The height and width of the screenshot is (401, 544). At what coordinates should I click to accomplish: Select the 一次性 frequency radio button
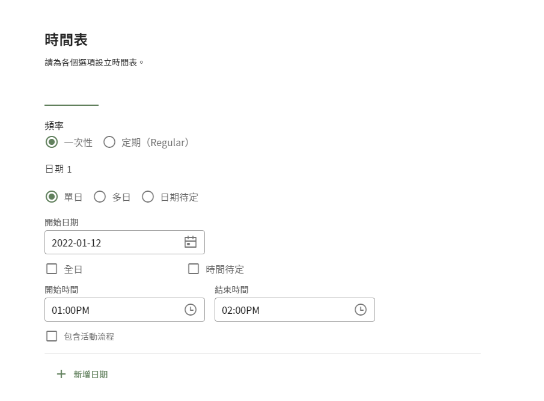pos(52,142)
